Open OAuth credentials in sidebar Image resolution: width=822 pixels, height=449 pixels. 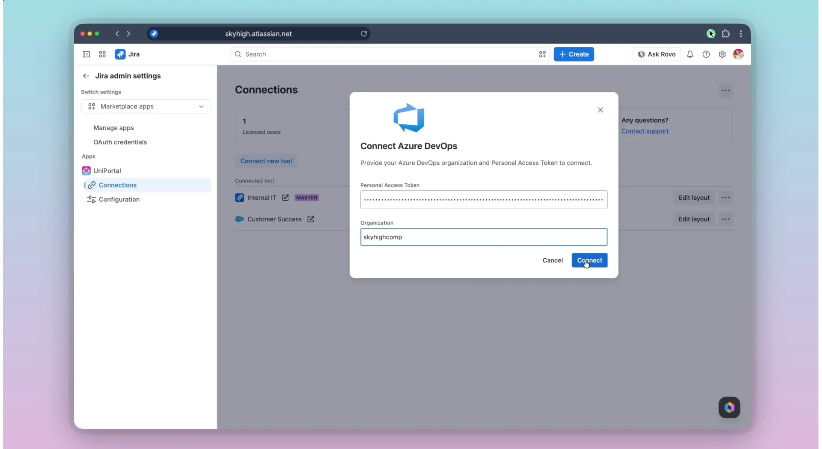(x=120, y=142)
